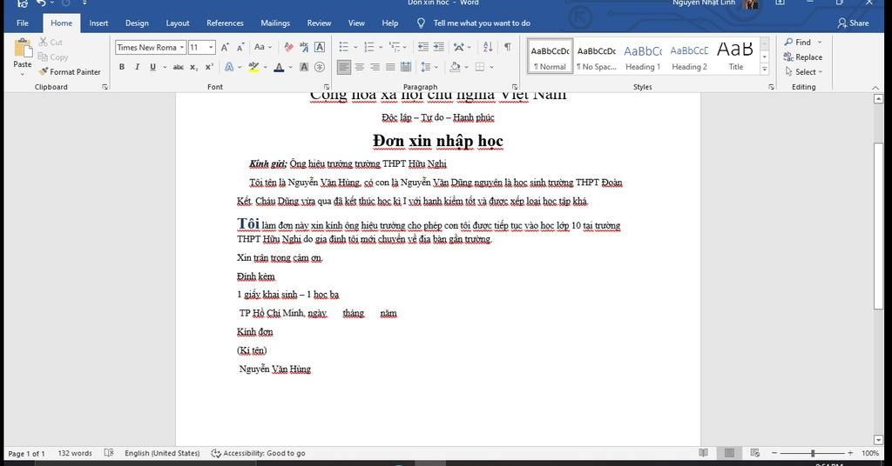Open the proofing errors status icon
The height and width of the screenshot is (466, 892).
tap(109, 453)
